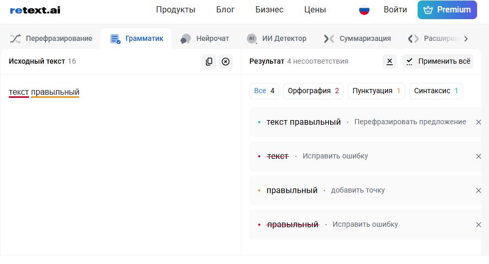
Task: Switch to the Перефразирование tab
Action: (51, 39)
